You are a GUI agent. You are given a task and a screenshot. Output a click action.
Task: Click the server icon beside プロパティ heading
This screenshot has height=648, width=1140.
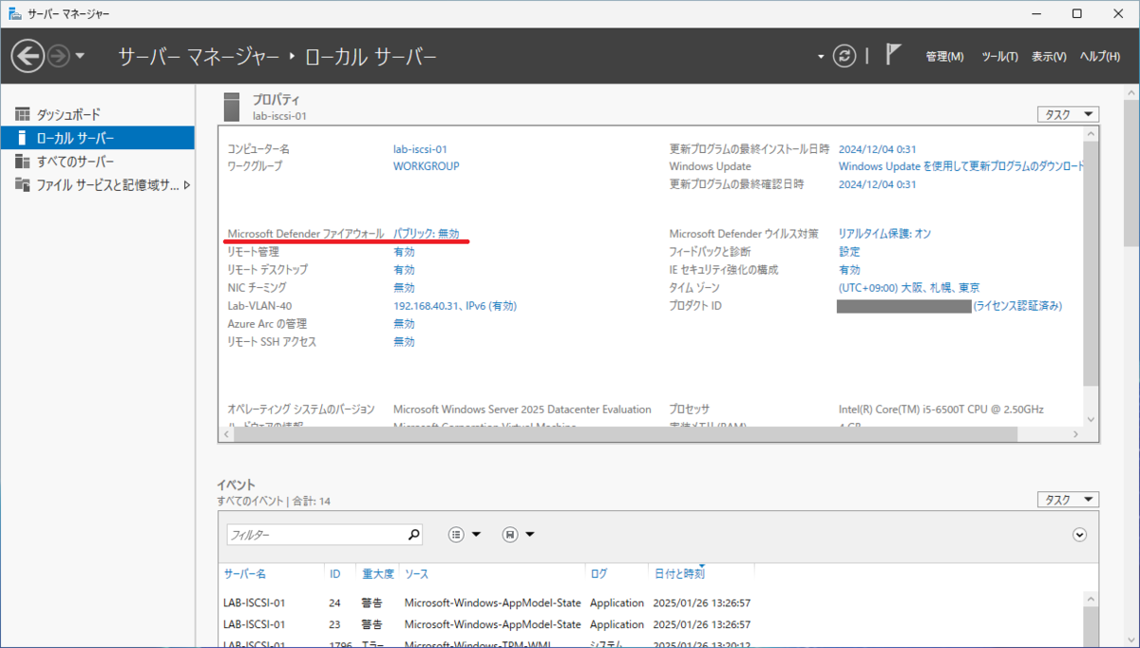click(x=232, y=106)
